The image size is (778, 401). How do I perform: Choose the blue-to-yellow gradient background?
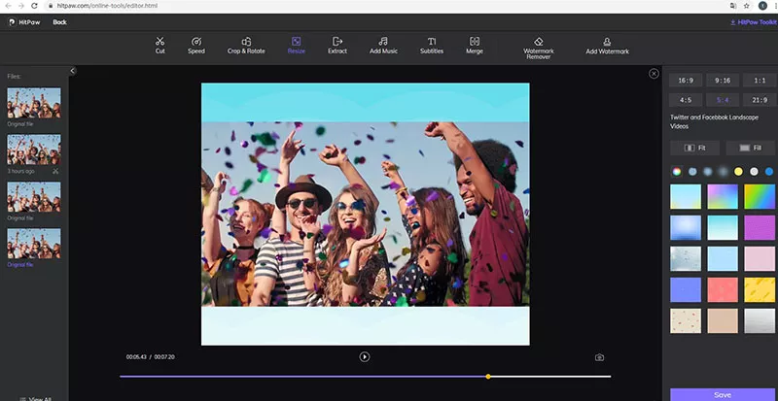[x=686, y=197]
